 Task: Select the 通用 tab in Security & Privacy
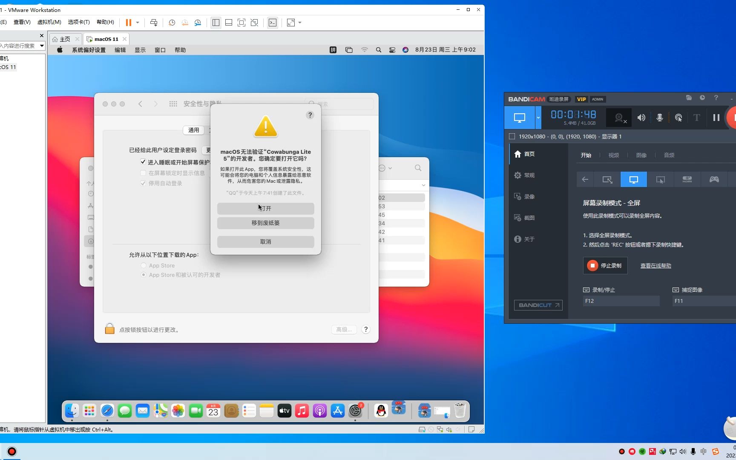pyautogui.click(x=194, y=130)
